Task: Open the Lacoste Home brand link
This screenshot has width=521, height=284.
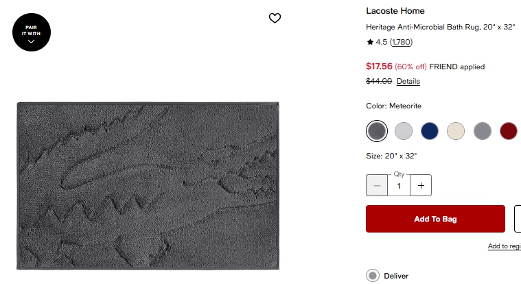Action: [x=395, y=11]
